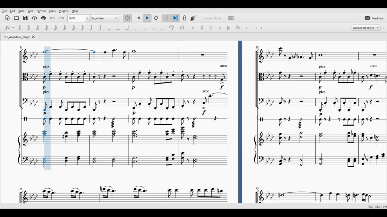387x217 pixels.
Task: Open the Add menu
Action: [x=30, y=11]
